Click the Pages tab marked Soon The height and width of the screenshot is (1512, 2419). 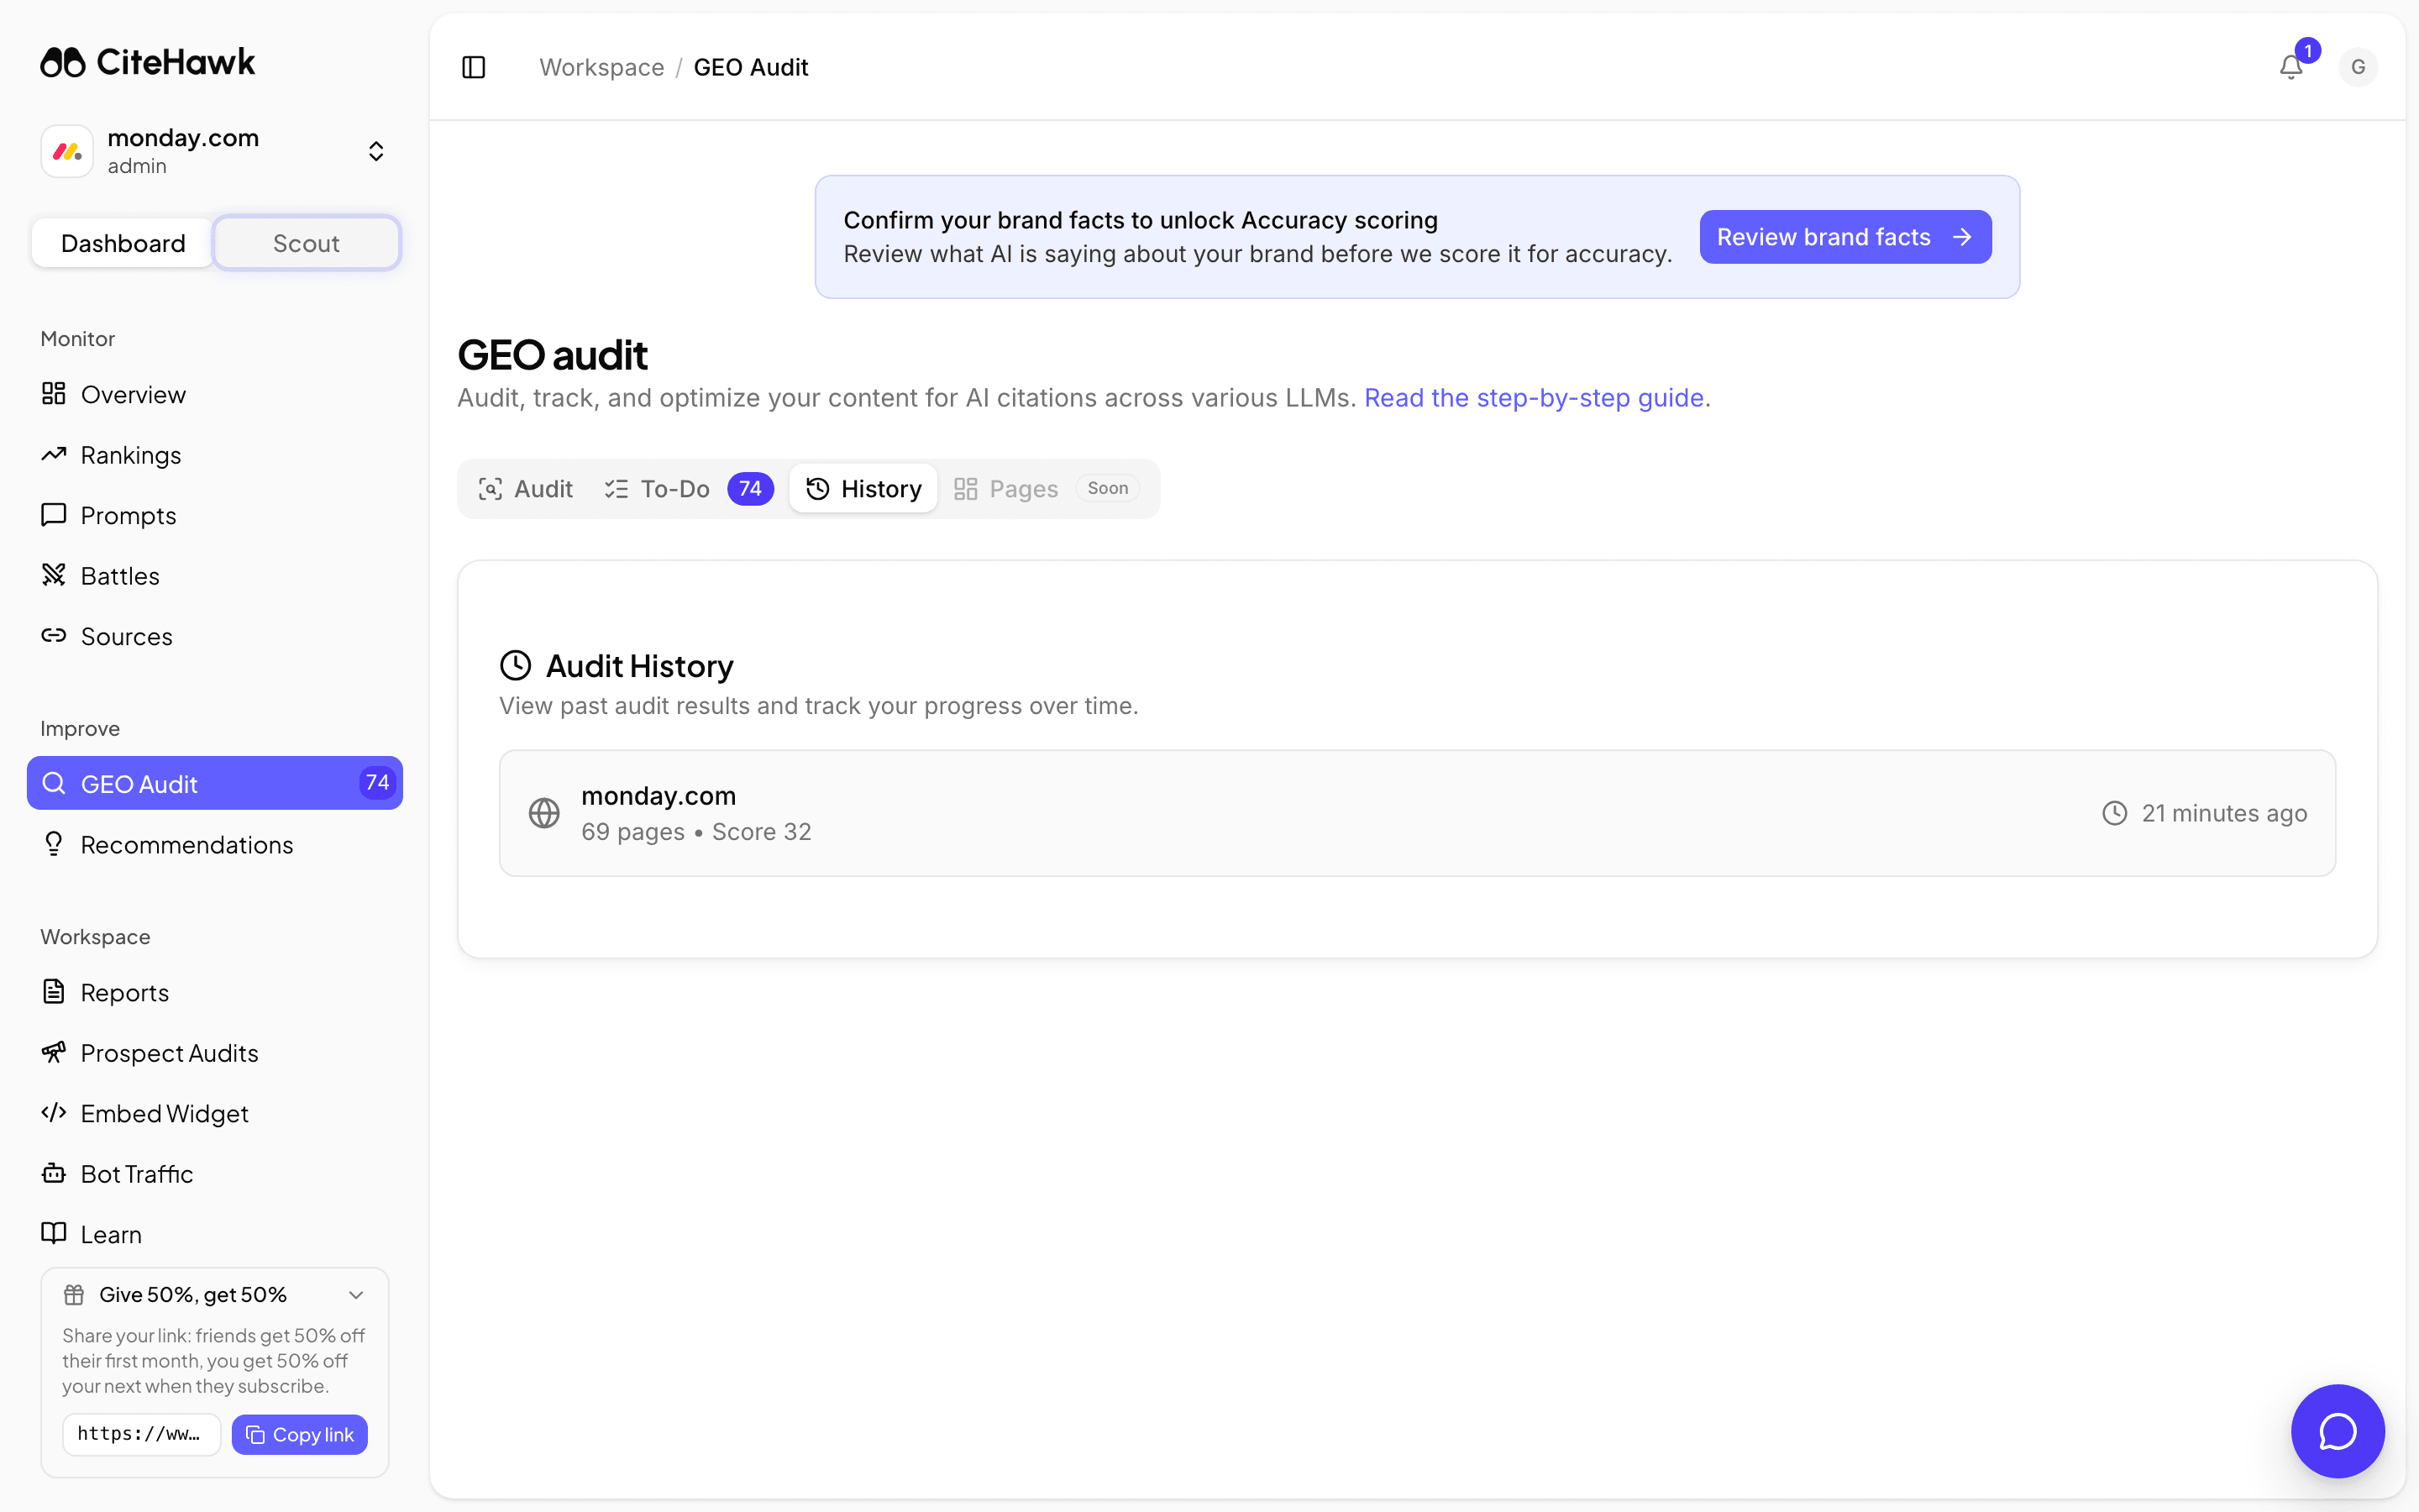click(x=1047, y=489)
